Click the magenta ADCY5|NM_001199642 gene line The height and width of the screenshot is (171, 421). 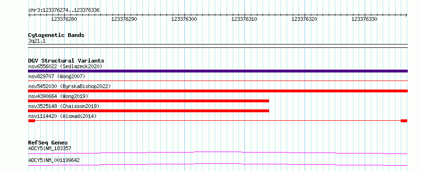[218, 164]
